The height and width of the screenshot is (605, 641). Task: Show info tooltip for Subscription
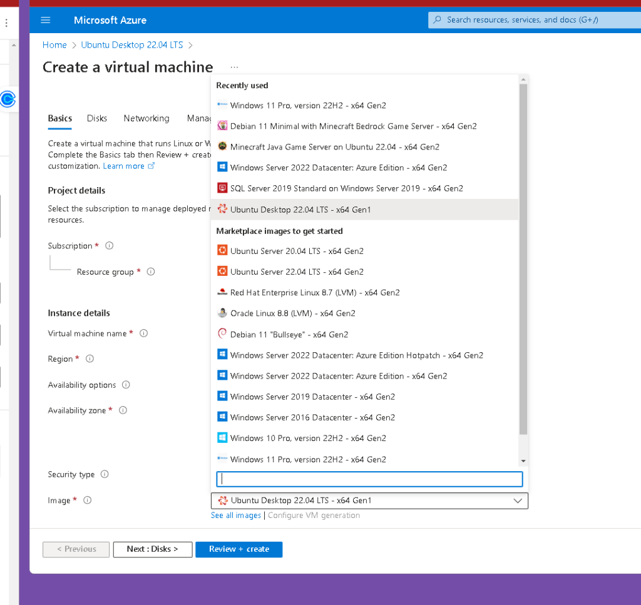pyautogui.click(x=109, y=245)
